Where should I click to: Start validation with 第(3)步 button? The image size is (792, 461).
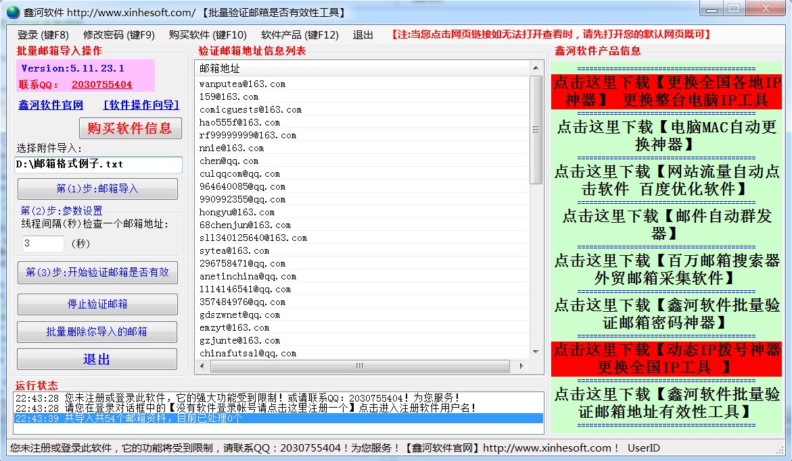click(97, 273)
